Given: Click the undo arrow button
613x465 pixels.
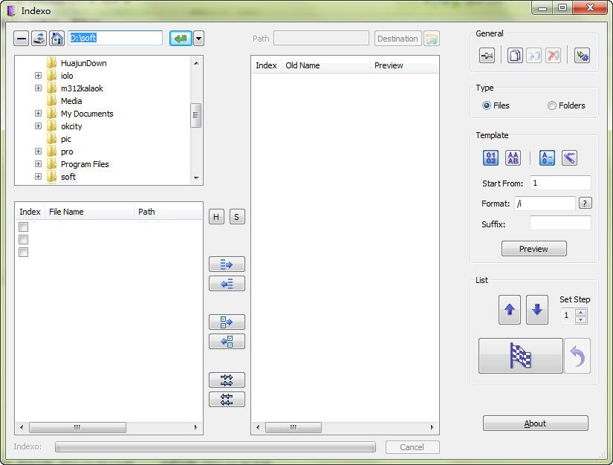Looking at the screenshot, I should 577,356.
